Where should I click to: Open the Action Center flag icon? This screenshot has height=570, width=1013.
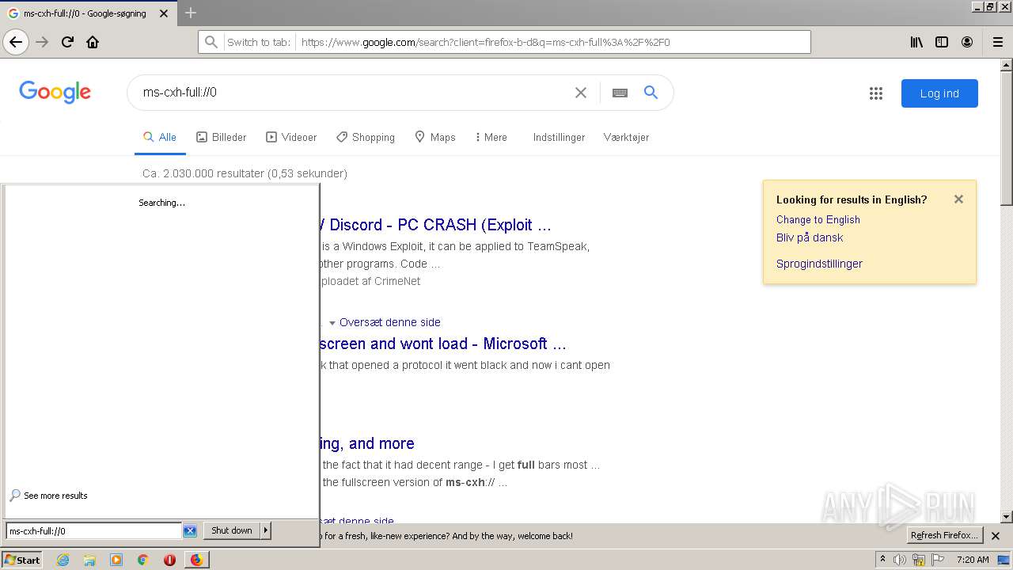[x=939, y=560]
